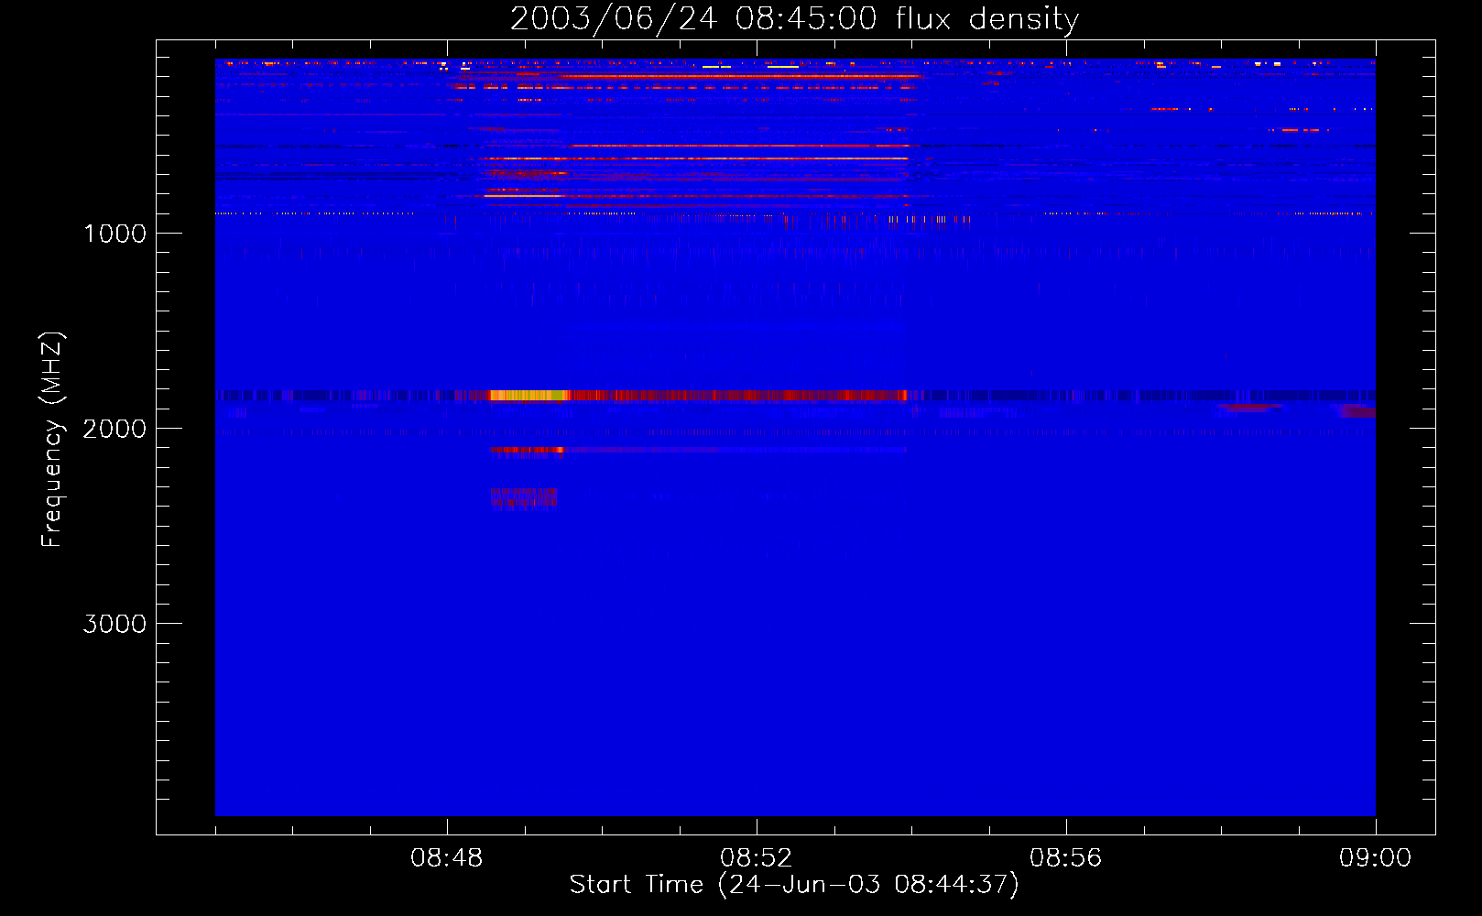Click the 3000 frequency tick label
The height and width of the screenshot is (916, 1482).
(114, 624)
